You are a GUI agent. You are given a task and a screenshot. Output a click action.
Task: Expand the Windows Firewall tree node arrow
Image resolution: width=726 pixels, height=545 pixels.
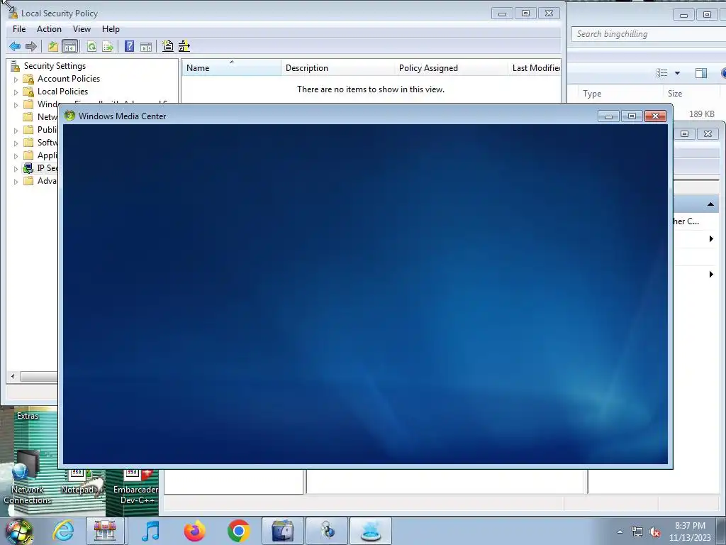16,105
